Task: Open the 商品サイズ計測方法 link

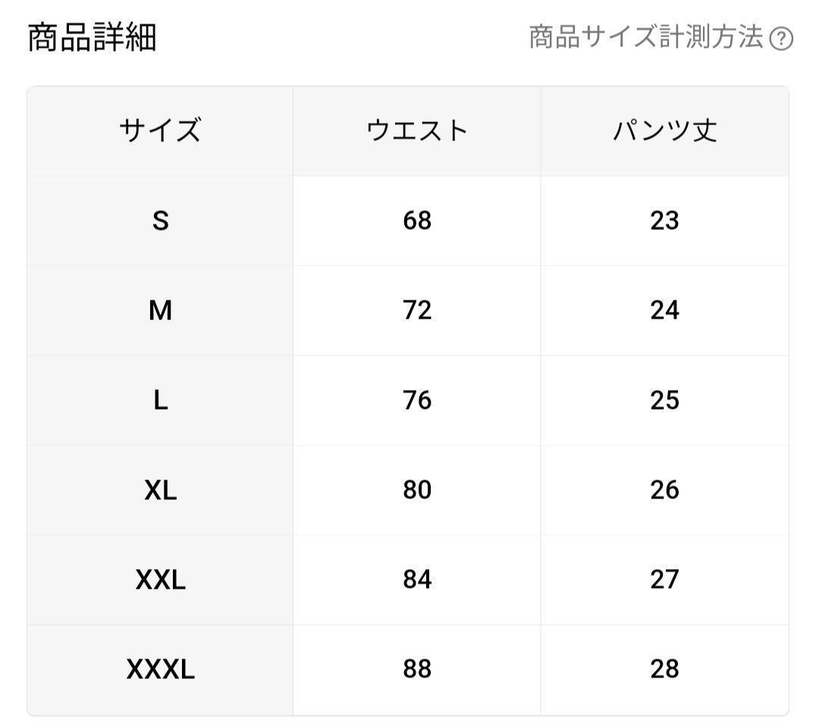Action: point(645,37)
